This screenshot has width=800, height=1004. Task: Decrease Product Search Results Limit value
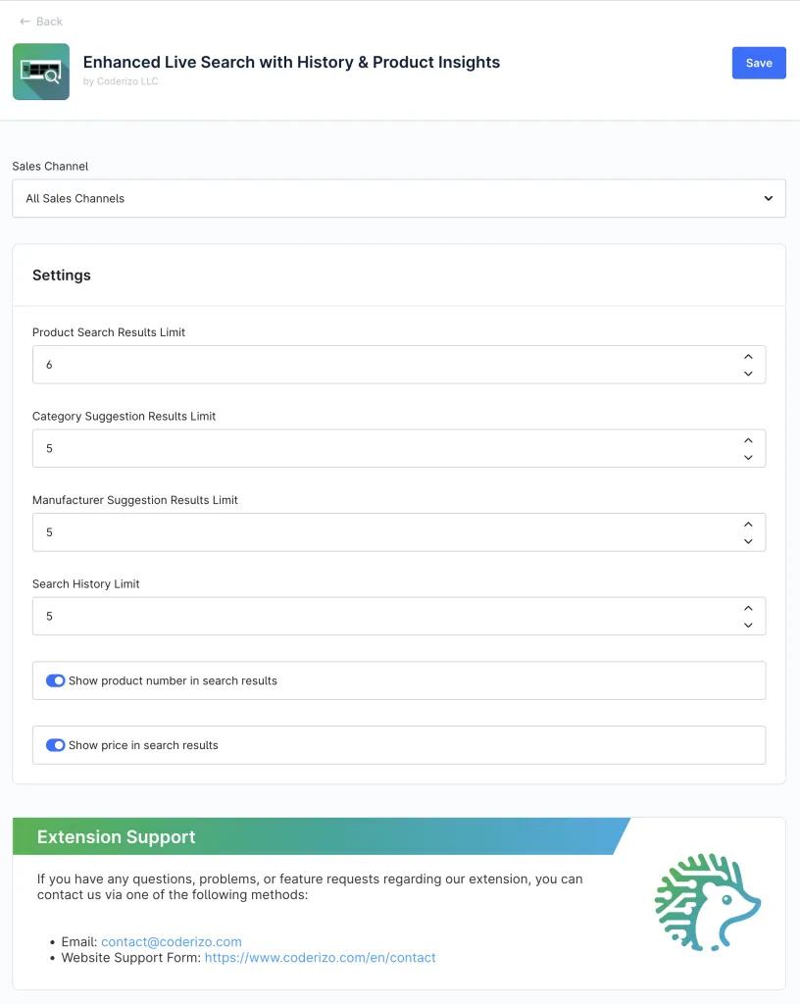pos(748,373)
